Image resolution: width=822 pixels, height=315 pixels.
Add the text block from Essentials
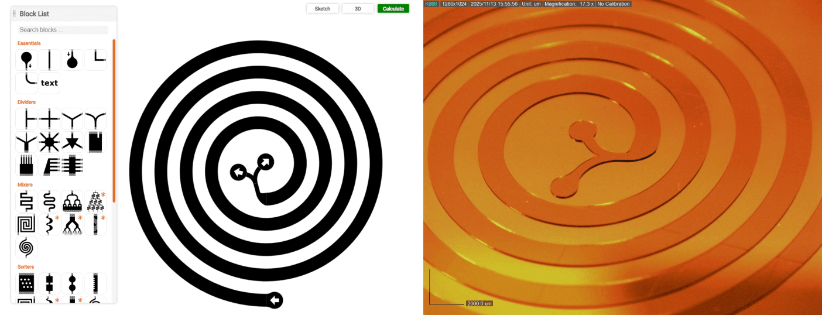(49, 83)
